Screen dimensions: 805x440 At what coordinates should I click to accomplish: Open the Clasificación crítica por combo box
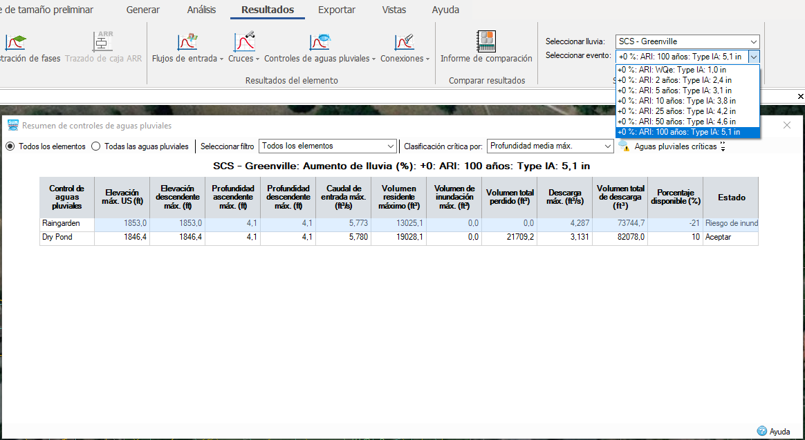[x=550, y=146]
